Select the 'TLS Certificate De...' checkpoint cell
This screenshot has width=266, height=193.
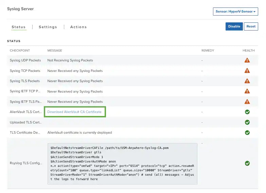coord(25,133)
